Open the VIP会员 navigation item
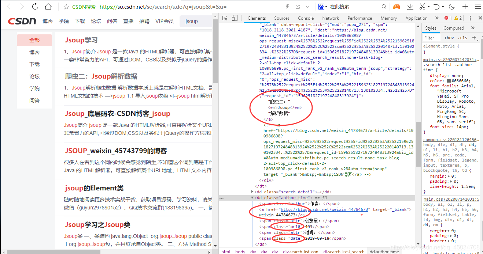 [x=165, y=21]
